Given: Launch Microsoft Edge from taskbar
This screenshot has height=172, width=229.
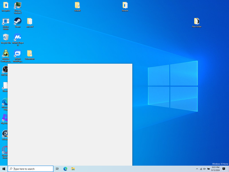Looking at the screenshot, I should (x=65, y=169).
